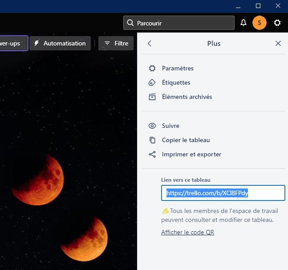The height and width of the screenshot is (270, 288).
Task: Open Afficher le code QR link
Action: click(187, 232)
